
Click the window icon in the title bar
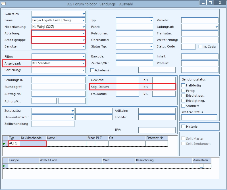(x=3, y=3)
